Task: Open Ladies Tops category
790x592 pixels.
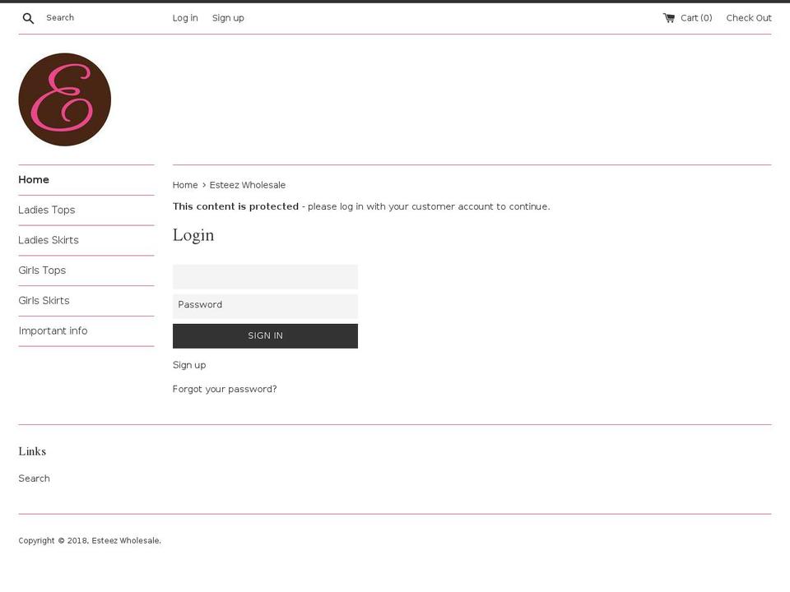Action: (46, 210)
